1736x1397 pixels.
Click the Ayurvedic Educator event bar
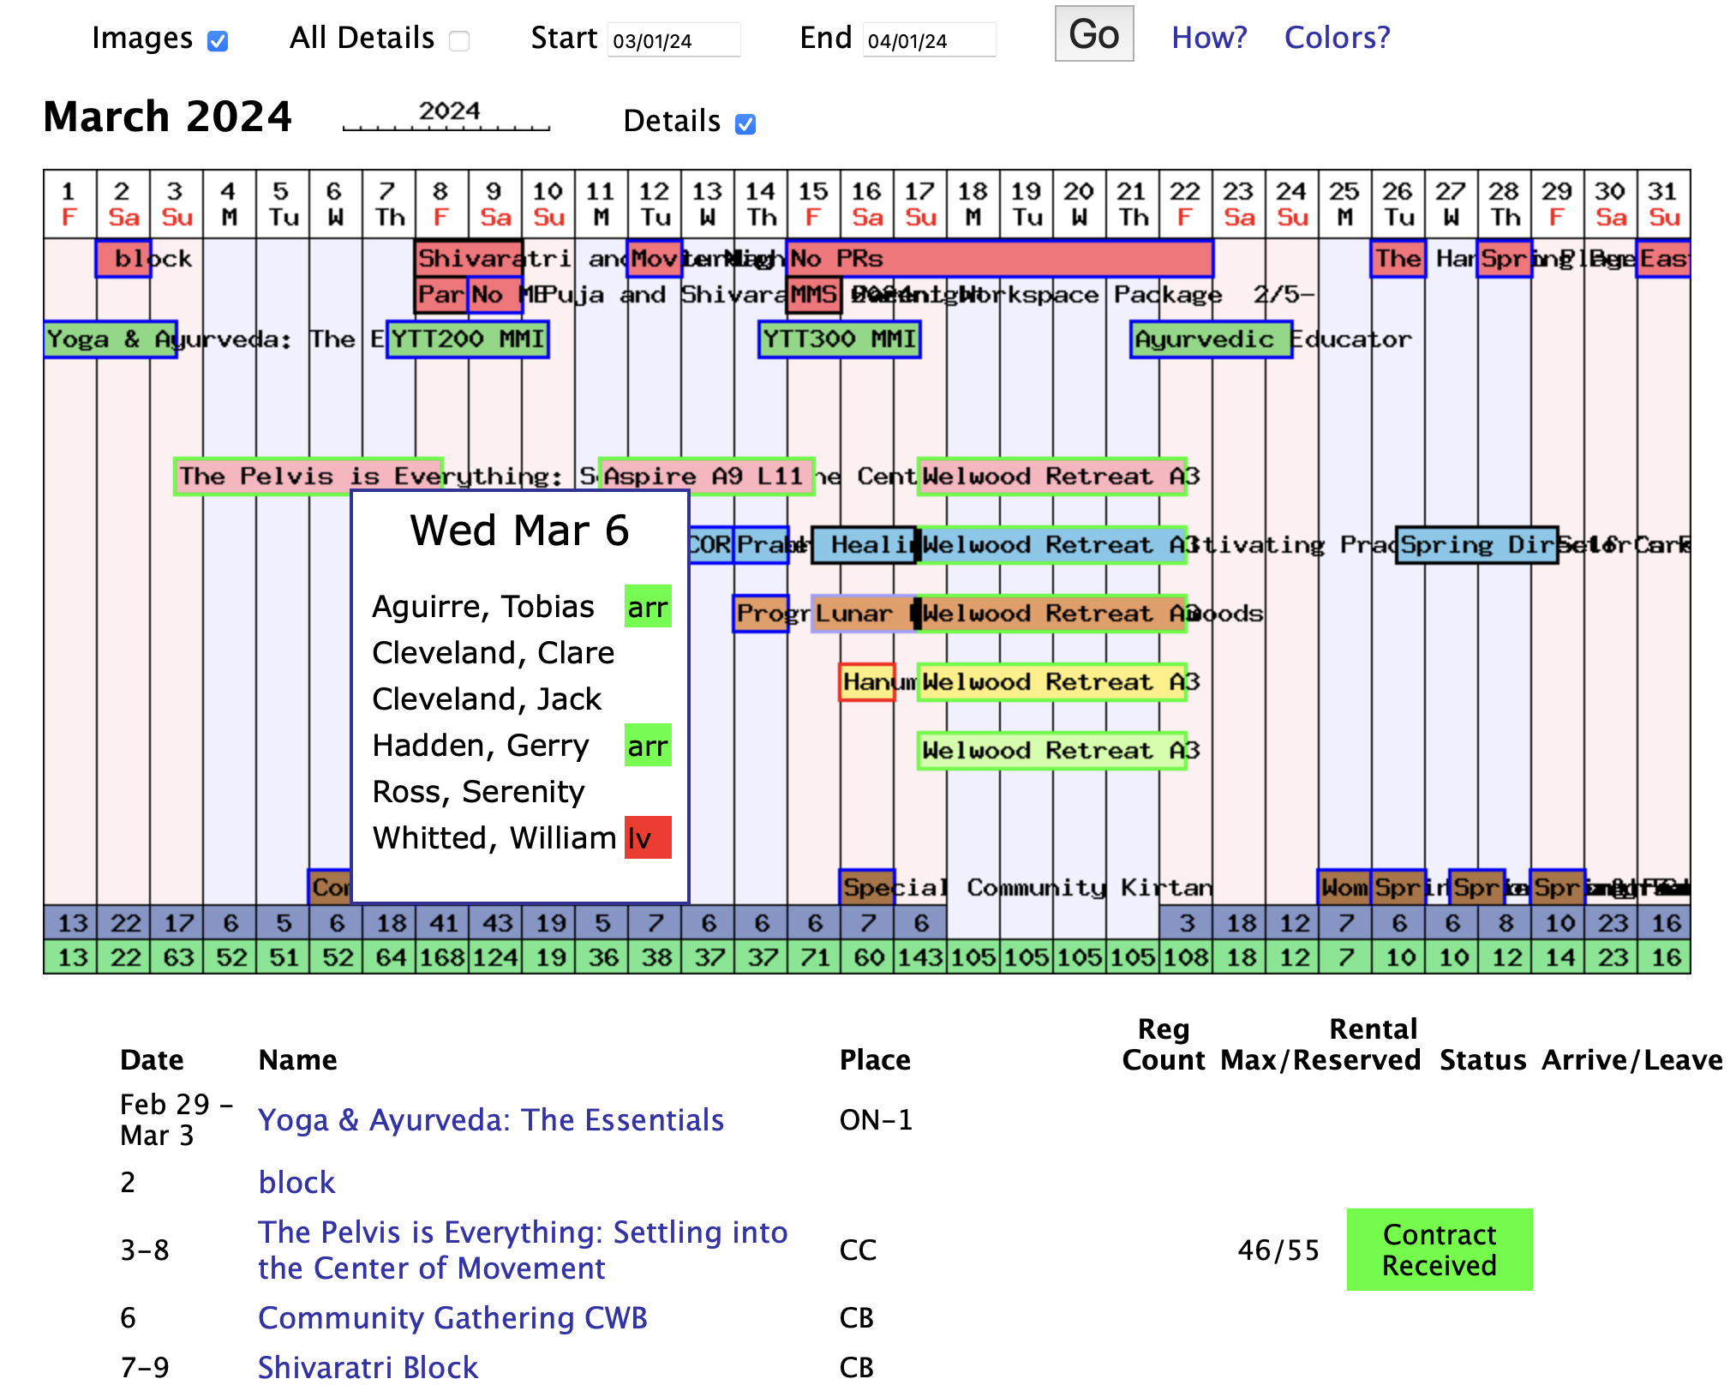[x=1210, y=339]
